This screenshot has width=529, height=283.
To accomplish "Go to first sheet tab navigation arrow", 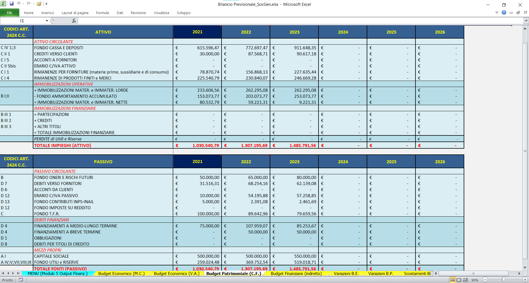I will pyautogui.click(x=3, y=273).
